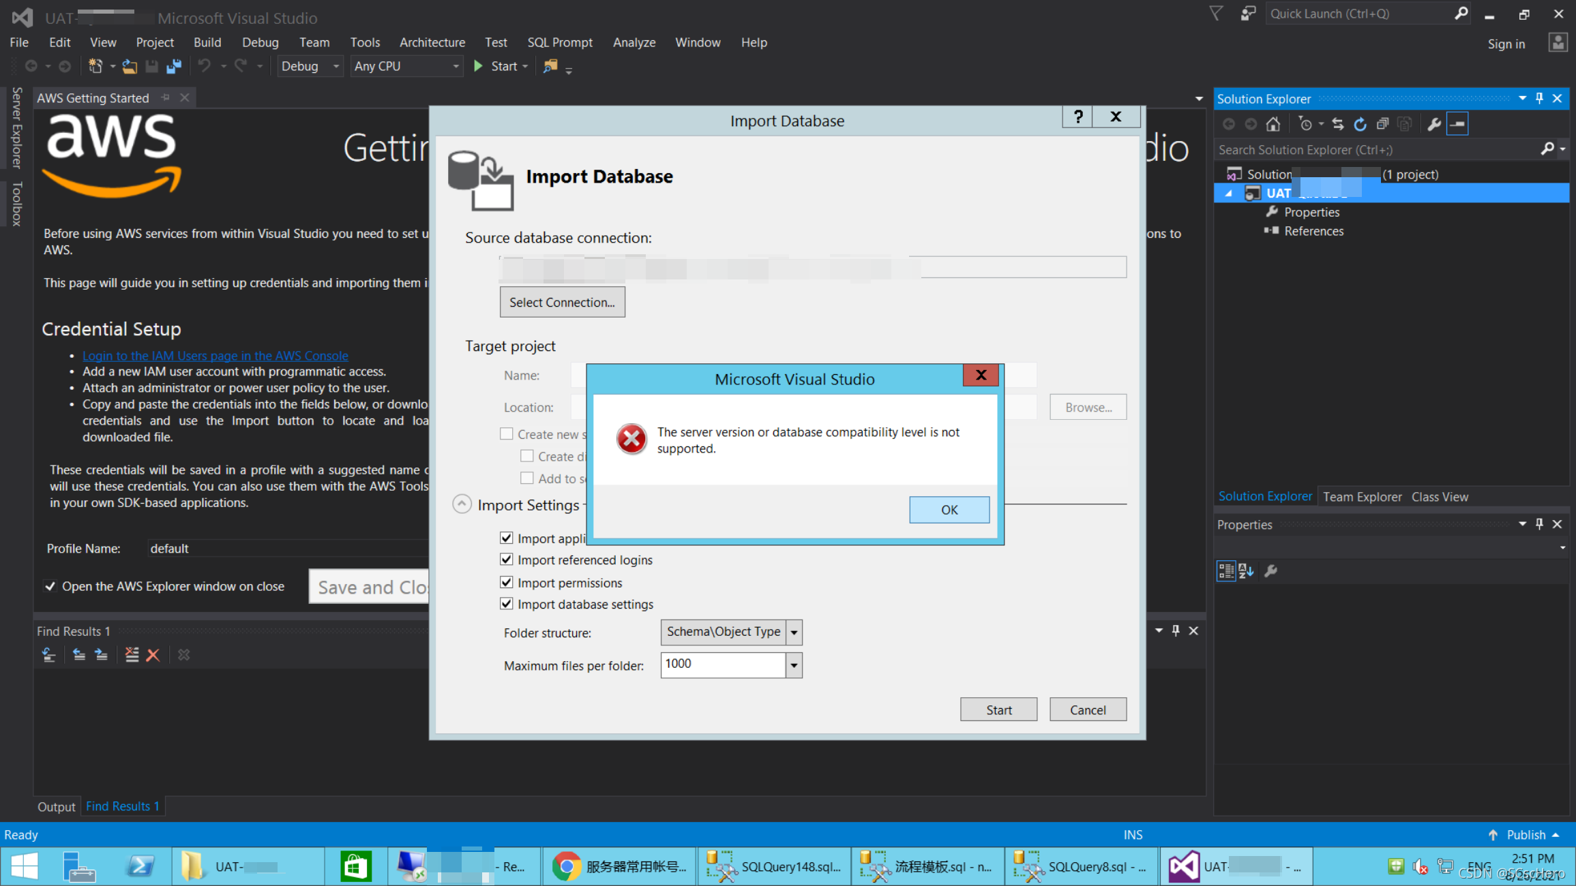Viewport: 1576px width, 886px height.
Task: Close the Microsoft Visual Studio error popup
Action: point(981,375)
